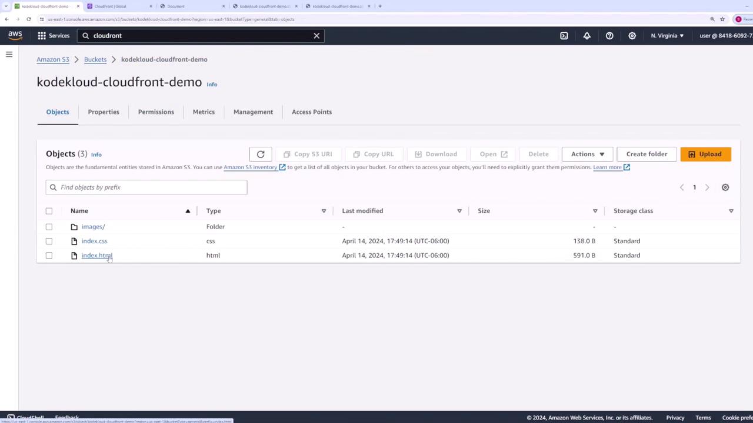
Task: Open Info link beside bucket title
Action: [x=212, y=85]
